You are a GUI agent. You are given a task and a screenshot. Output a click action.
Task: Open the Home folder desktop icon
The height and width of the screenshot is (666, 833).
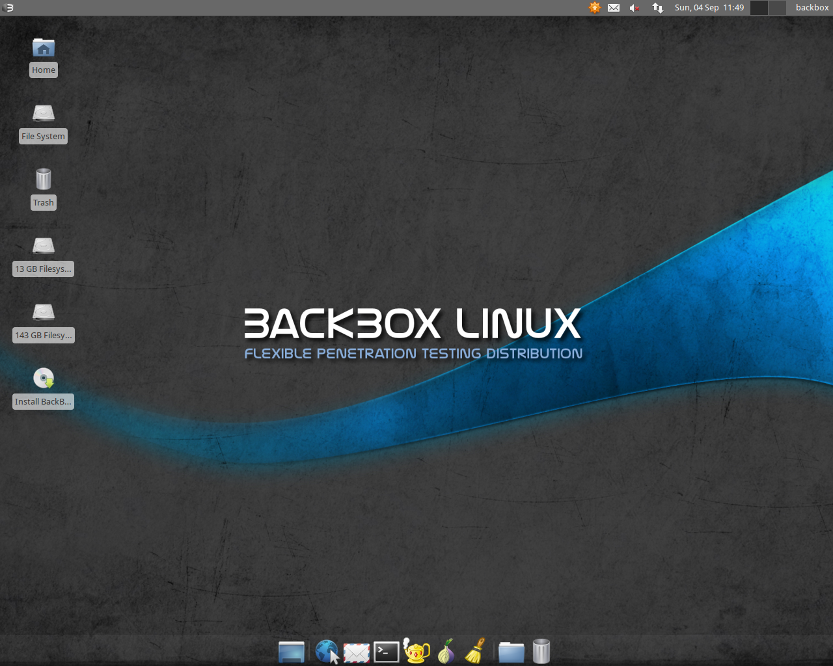click(44, 47)
